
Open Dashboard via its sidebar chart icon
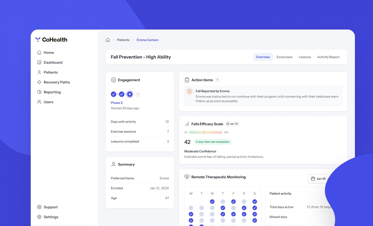(x=39, y=62)
